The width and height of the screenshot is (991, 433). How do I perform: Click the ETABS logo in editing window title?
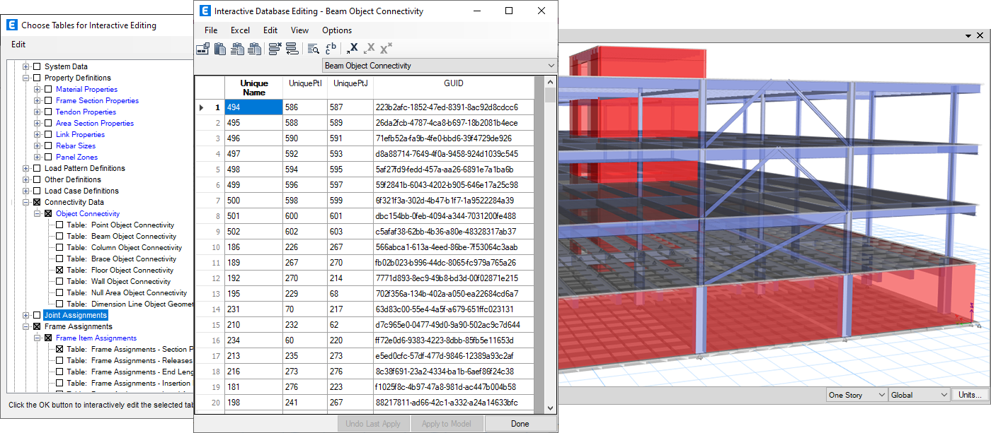[205, 11]
